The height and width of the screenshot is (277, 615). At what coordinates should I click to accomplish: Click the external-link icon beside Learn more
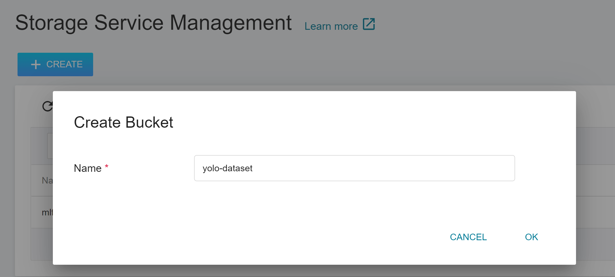pyautogui.click(x=369, y=24)
